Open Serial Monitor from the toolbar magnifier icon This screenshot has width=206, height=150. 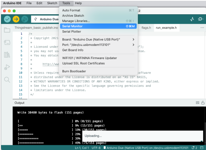(x=201, y=19)
